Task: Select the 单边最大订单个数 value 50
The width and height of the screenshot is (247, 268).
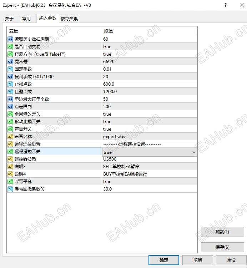Action: (150, 99)
